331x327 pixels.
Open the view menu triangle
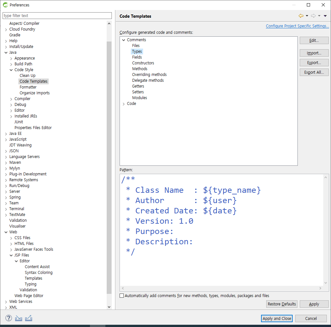325,16
